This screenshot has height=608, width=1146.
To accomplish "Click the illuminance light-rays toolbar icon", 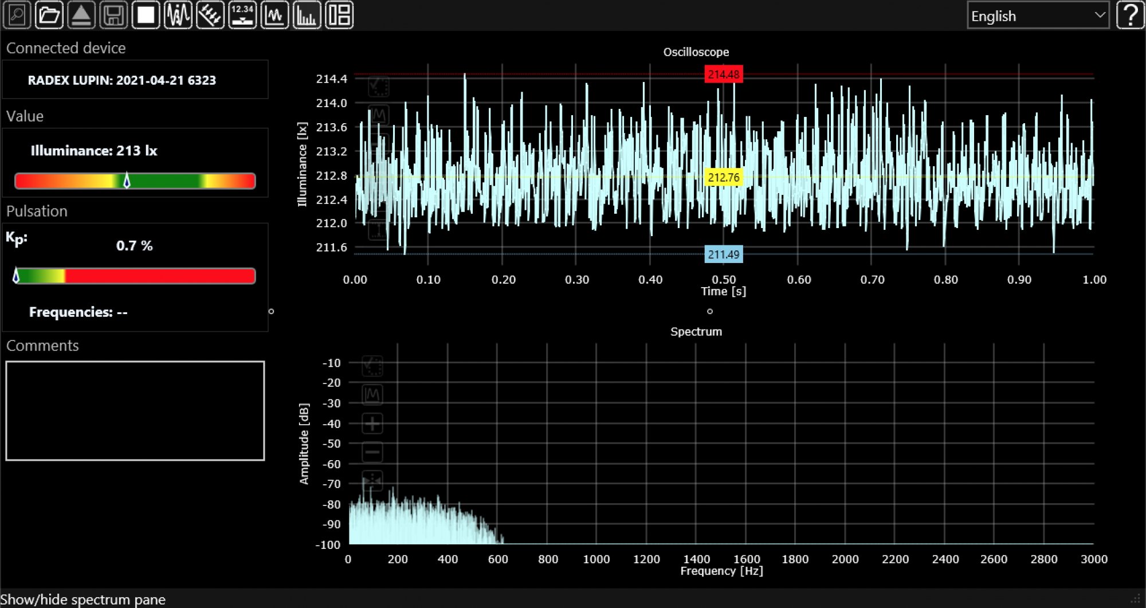I will click(210, 15).
